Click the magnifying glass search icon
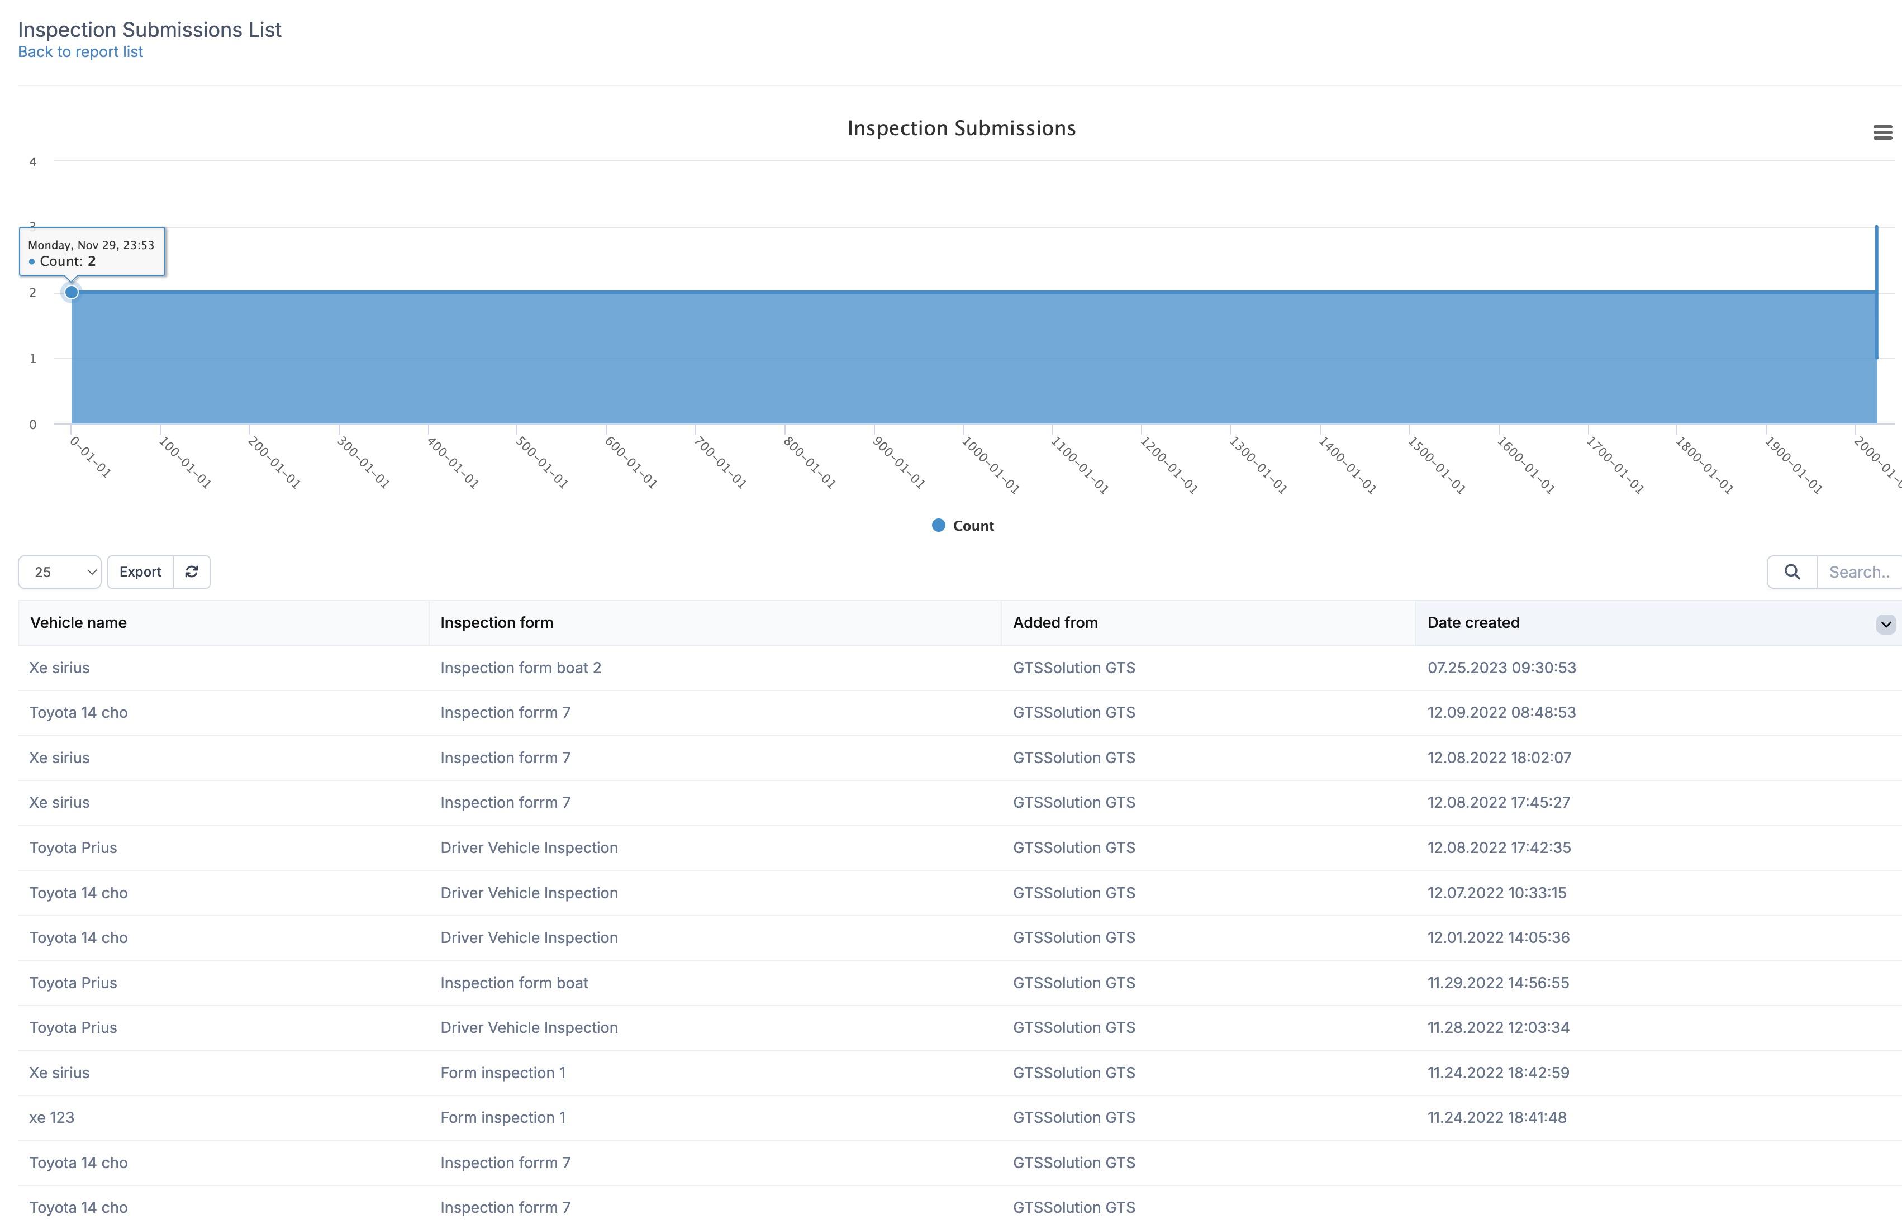 tap(1792, 571)
